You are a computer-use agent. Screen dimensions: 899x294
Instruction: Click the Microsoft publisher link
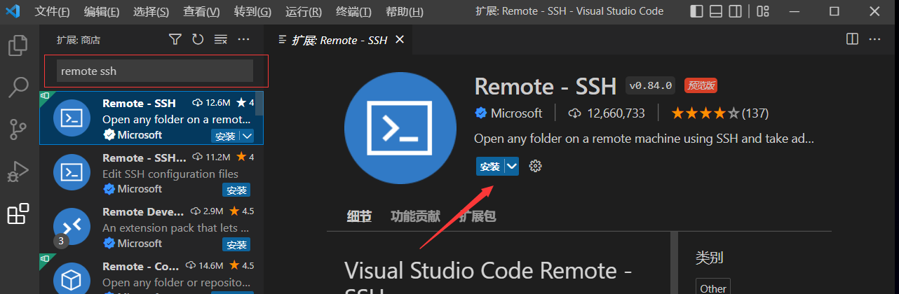pyautogui.click(x=515, y=113)
